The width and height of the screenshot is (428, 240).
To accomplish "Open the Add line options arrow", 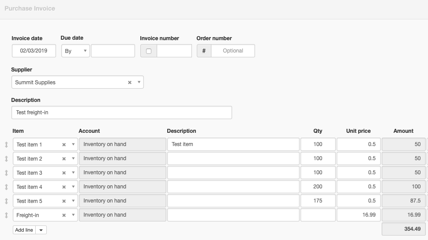I will 41,230.
